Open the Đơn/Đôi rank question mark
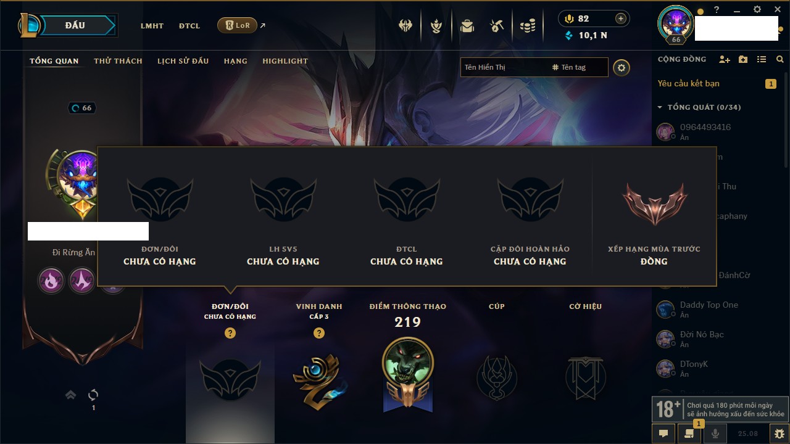 coord(230,333)
